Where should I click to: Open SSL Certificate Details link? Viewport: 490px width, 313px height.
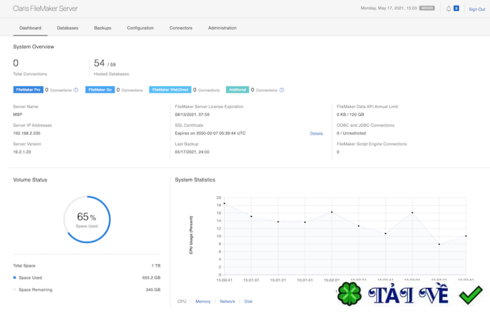(x=316, y=133)
